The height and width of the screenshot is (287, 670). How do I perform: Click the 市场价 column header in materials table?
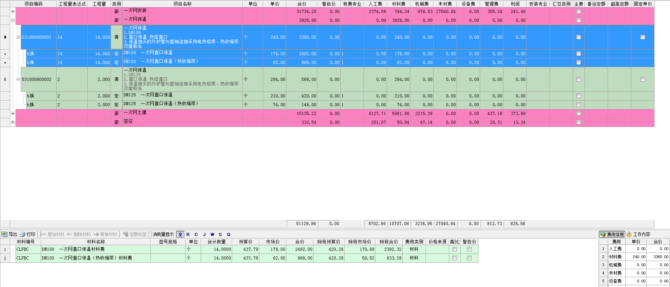click(273, 242)
